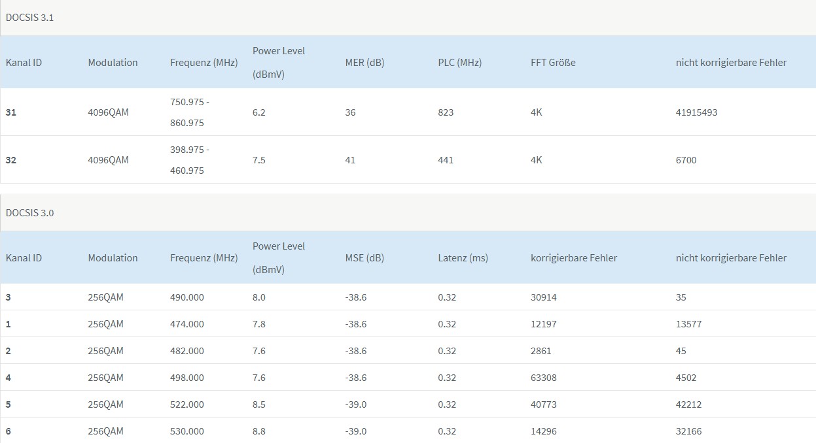The image size is (816, 443).
Task: Select channel ID 32 row label
Action: click(11, 160)
